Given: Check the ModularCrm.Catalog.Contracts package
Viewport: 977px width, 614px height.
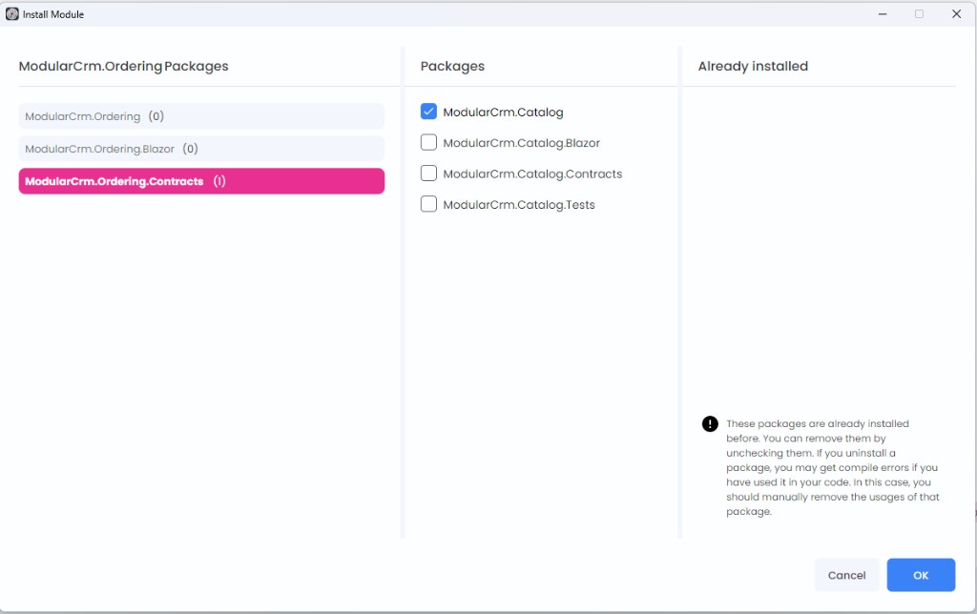Looking at the screenshot, I should 428,174.
